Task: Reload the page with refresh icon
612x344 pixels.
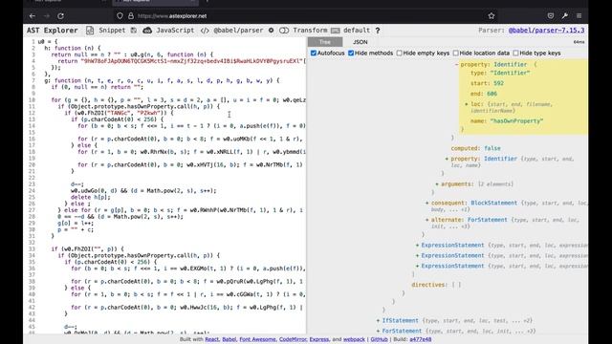Action: (61, 16)
